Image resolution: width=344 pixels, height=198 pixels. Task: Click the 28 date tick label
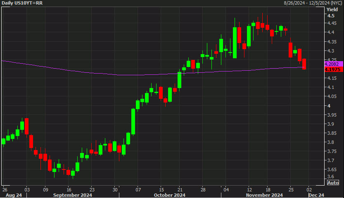click(x=203, y=190)
